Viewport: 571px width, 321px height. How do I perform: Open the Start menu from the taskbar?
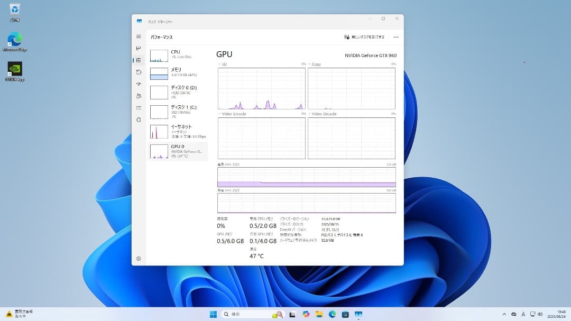click(213, 314)
